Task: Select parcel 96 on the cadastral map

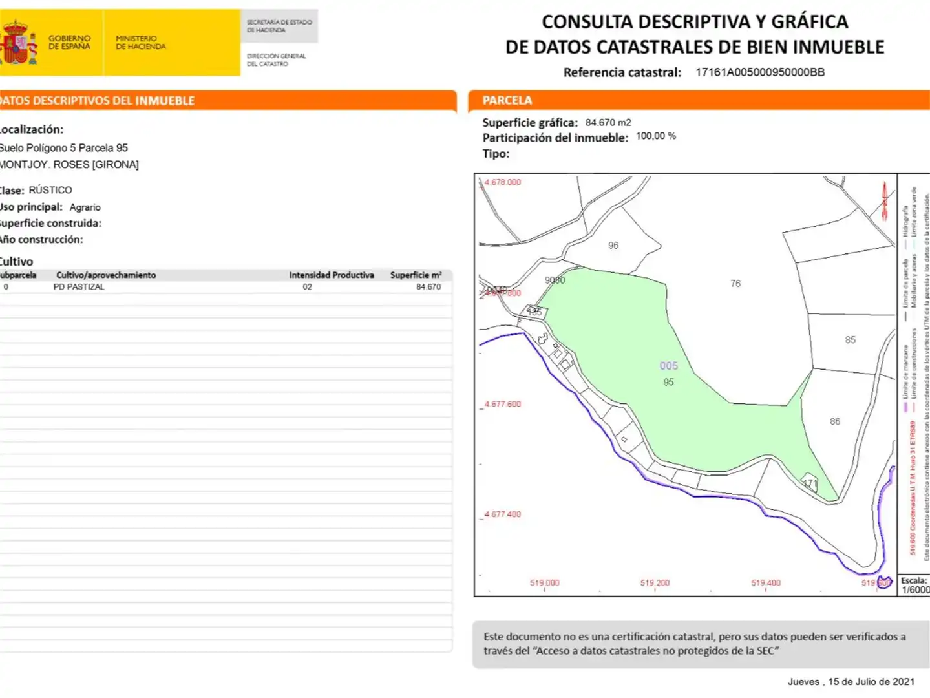Action: tap(613, 246)
